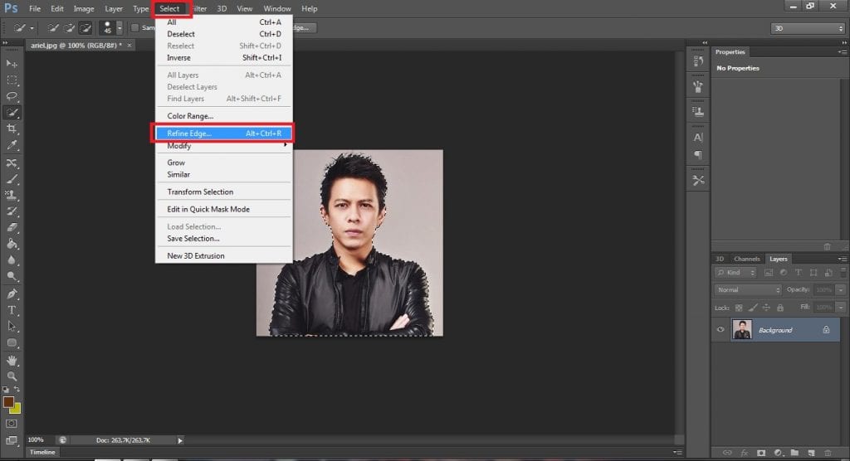Toggle Edit in Quick Mask Mode button
This screenshot has width=850, height=461.
coord(12,424)
